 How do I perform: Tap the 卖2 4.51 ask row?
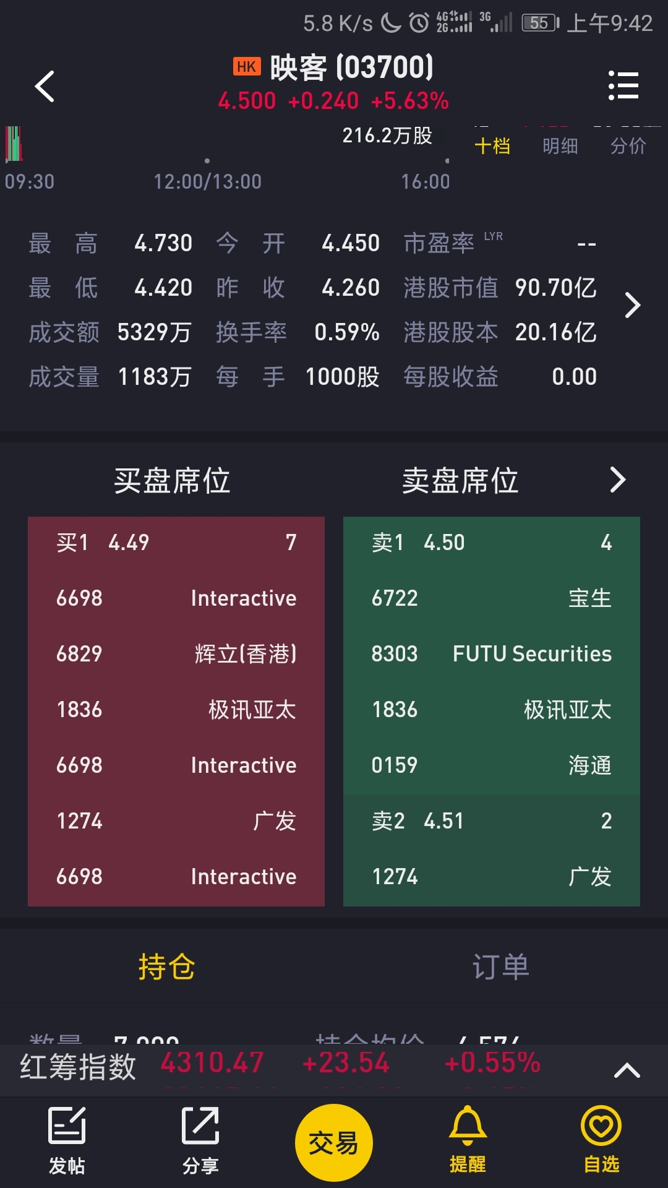pyautogui.click(x=492, y=821)
